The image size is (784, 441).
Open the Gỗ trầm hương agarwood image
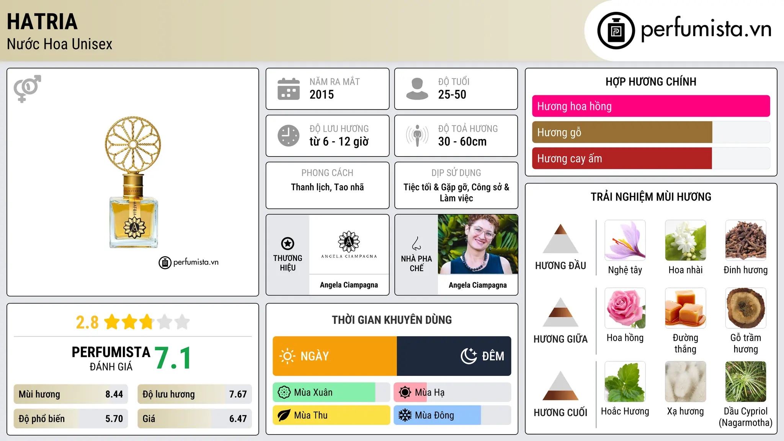coord(746,308)
